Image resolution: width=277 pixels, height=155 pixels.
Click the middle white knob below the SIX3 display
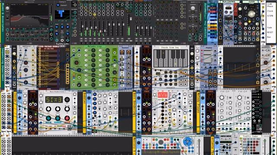coord(58,109)
